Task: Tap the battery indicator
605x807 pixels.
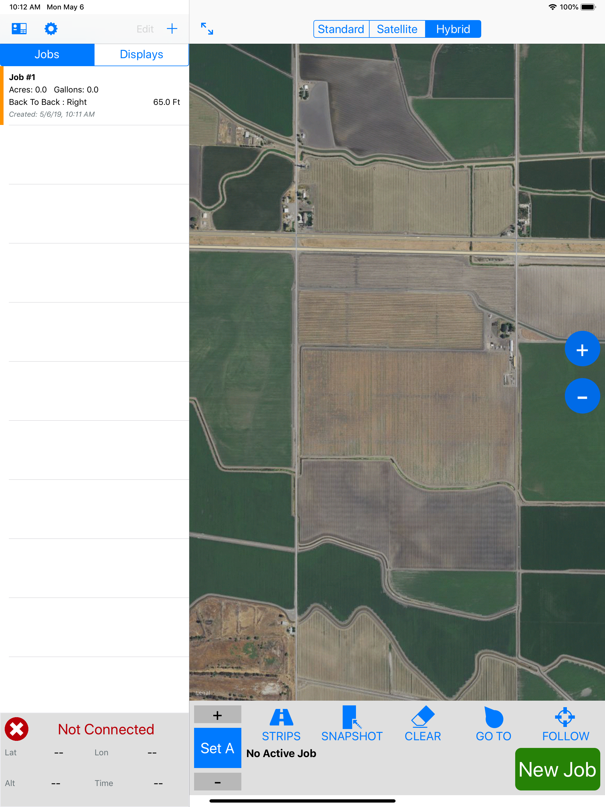Action: [588, 7]
